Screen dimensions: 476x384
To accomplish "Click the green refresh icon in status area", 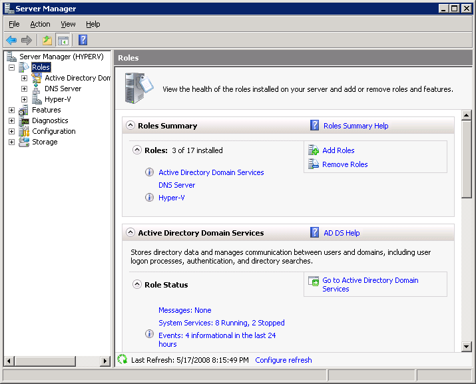I will (122, 359).
